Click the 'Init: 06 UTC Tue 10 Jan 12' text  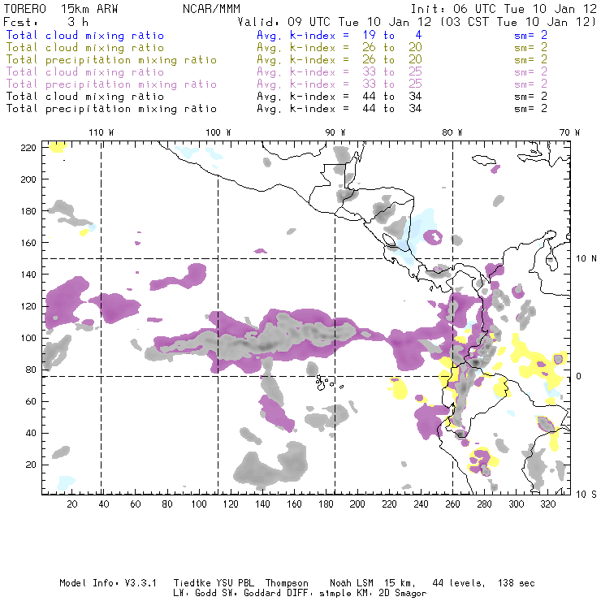pyautogui.click(x=504, y=9)
